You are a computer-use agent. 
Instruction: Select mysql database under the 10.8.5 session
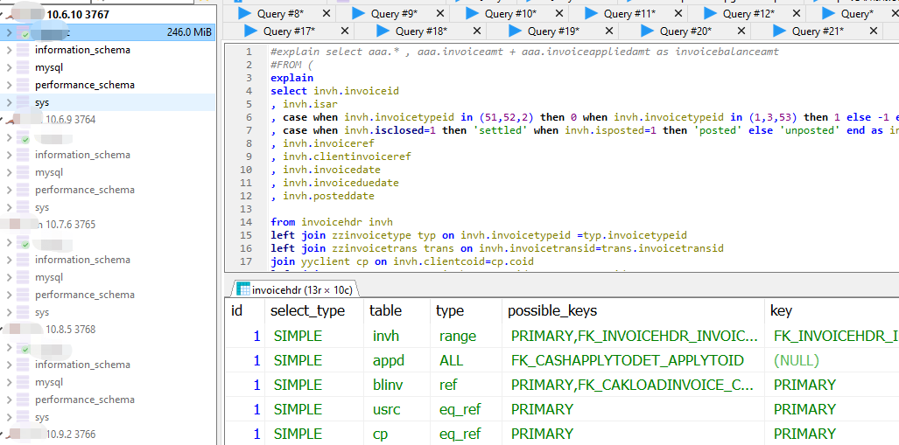[49, 382]
